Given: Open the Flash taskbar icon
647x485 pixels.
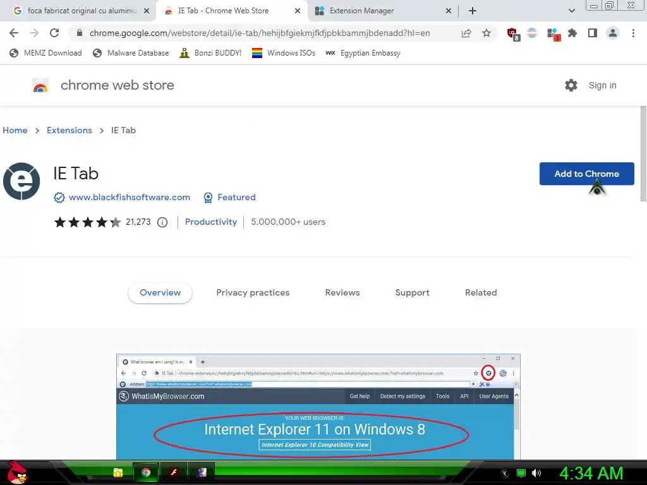Looking at the screenshot, I should coord(174,472).
